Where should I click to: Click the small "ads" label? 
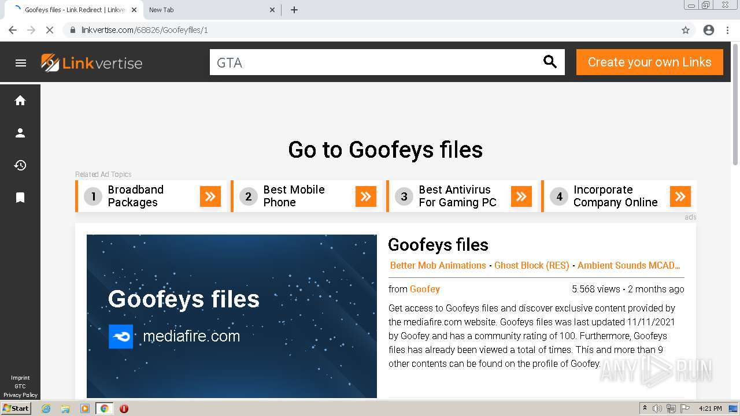[690, 217]
